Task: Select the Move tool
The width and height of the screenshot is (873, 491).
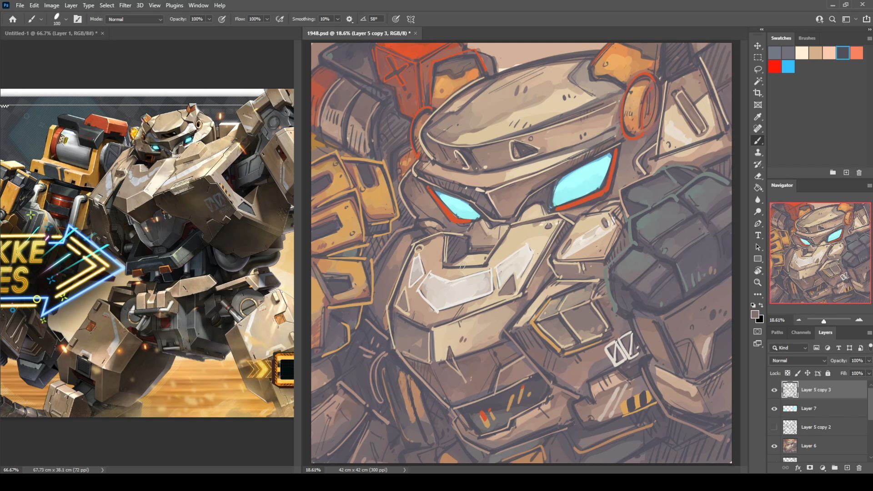Action: coord(758,46)
